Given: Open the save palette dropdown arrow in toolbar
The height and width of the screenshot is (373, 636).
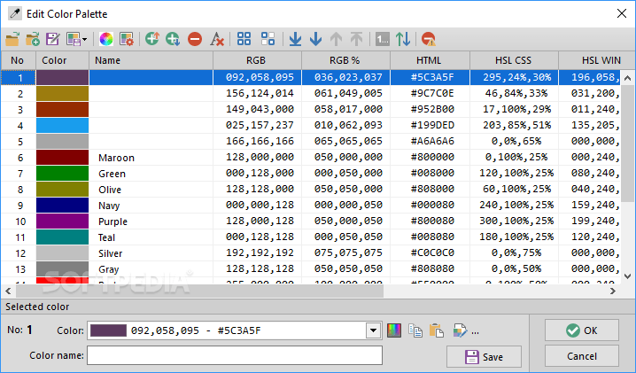Looking at the screenshot, I should point(84,39).
